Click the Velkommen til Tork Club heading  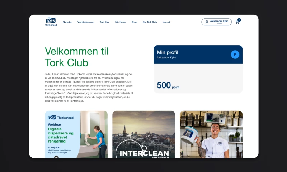coord(77,57)
